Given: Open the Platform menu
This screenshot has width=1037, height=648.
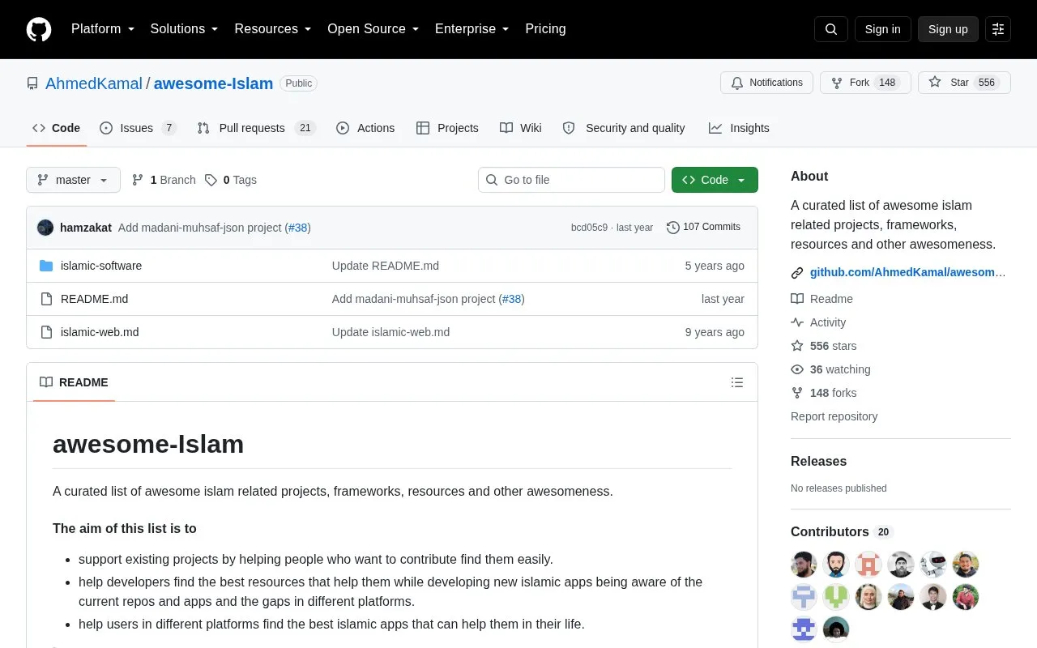Looking at the screenshot, I should click(x=103, y=29).
